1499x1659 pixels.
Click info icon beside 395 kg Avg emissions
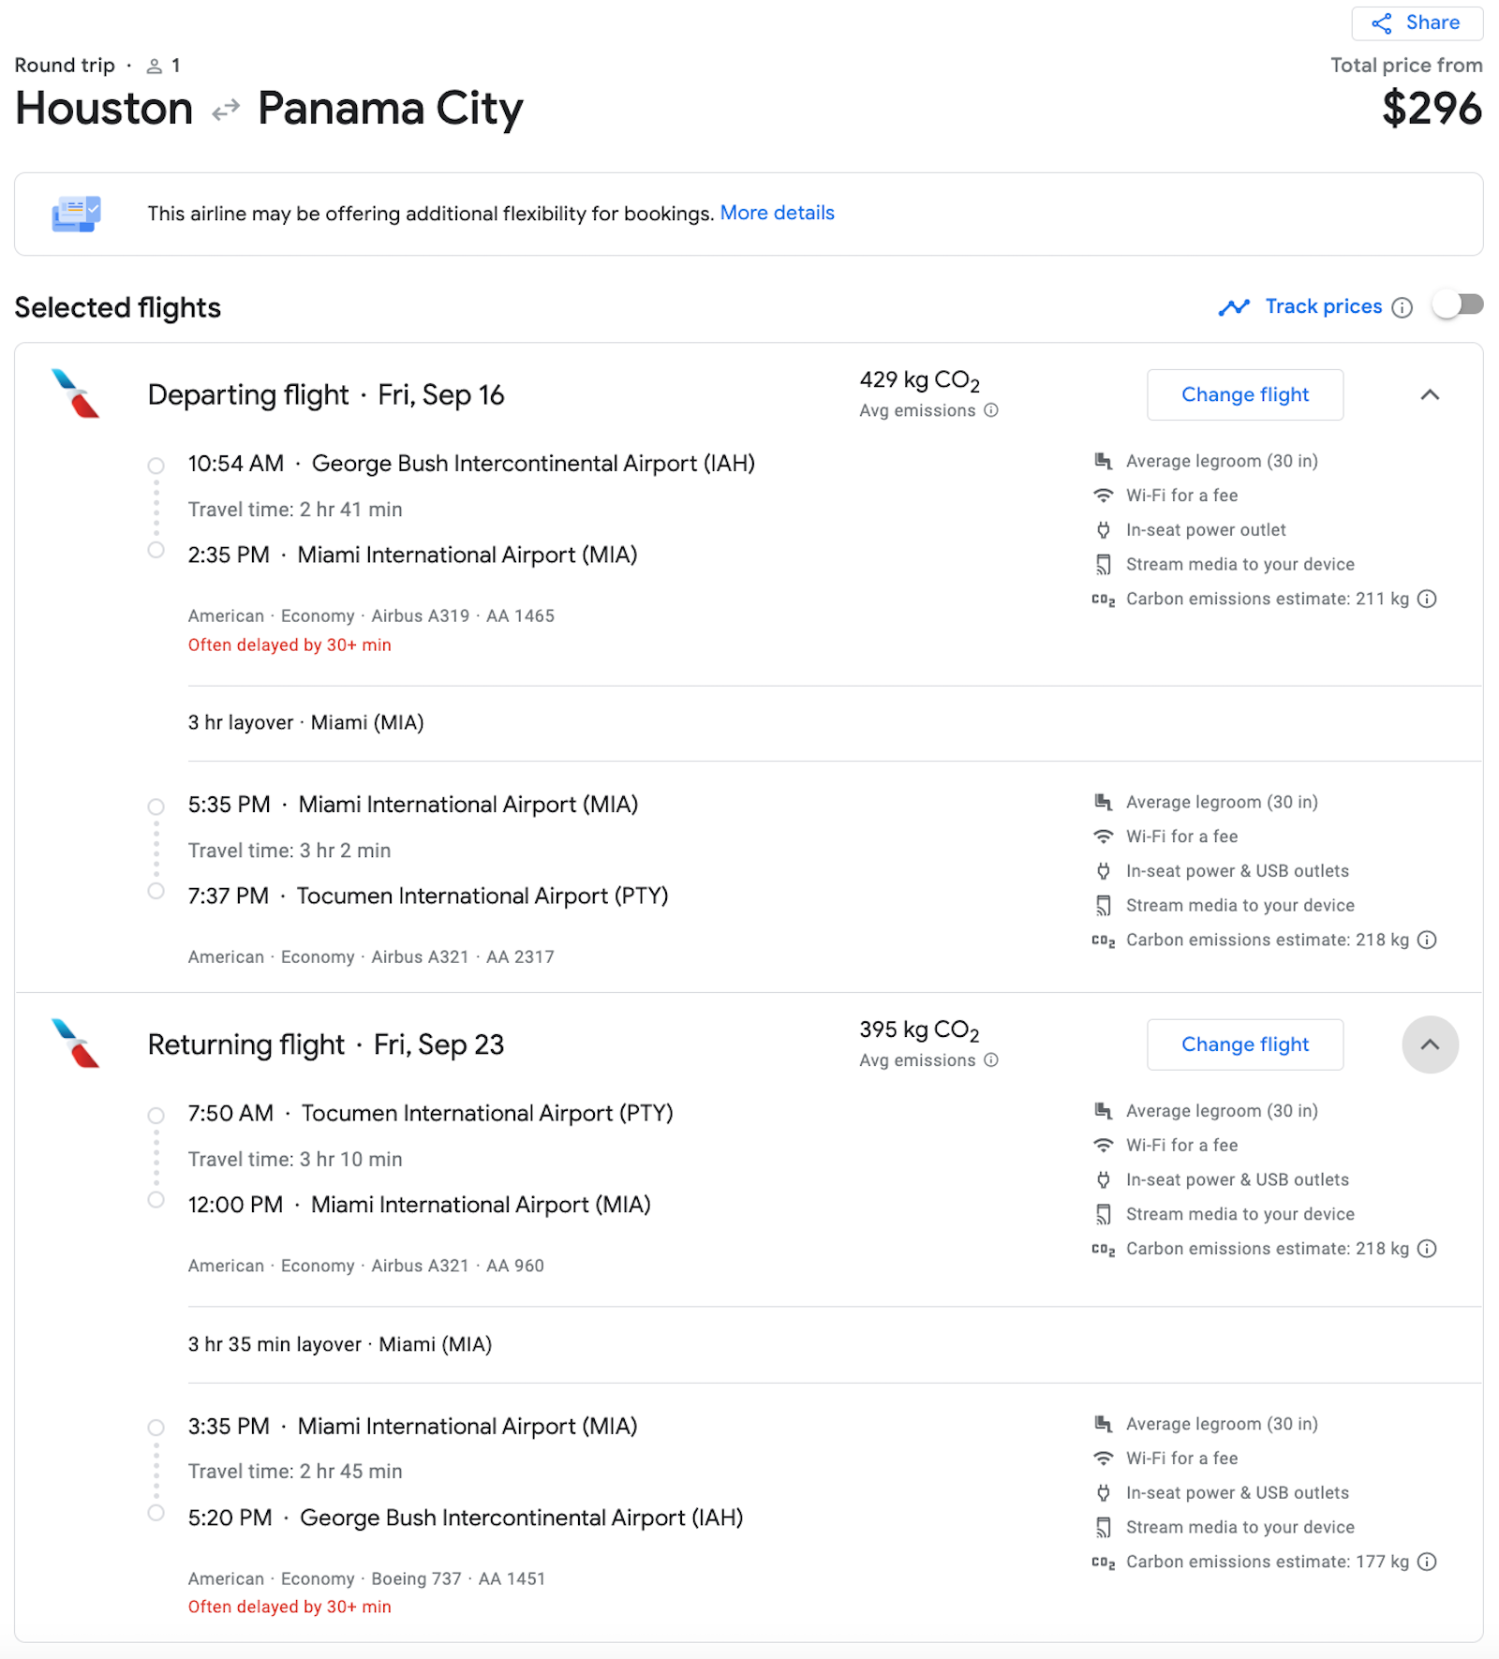tap(991, 1060)
